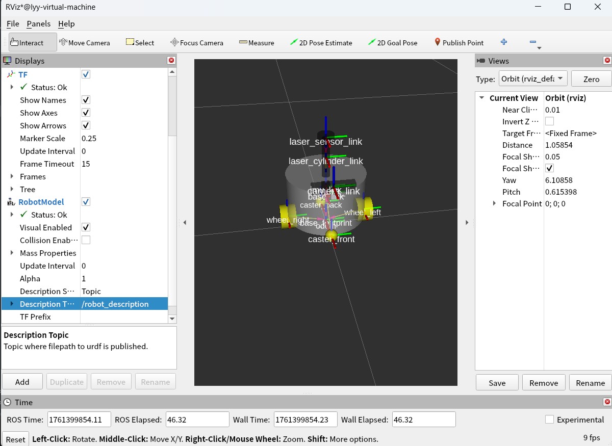Click the blue plus add-tool icon
The width and height of the screenshot is (612, 446).
point(504,42)
